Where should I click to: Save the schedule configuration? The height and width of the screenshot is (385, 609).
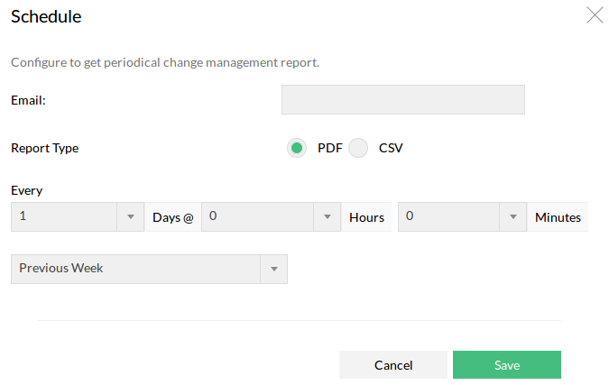(506, 365)
